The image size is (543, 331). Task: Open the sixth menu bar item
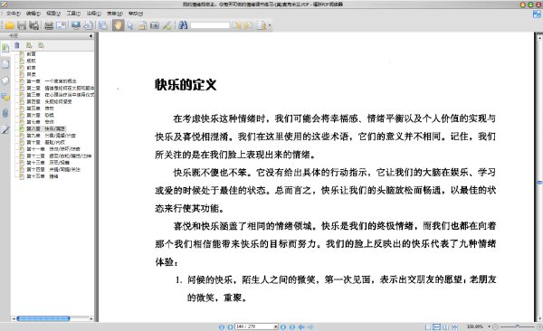point(114,14)
